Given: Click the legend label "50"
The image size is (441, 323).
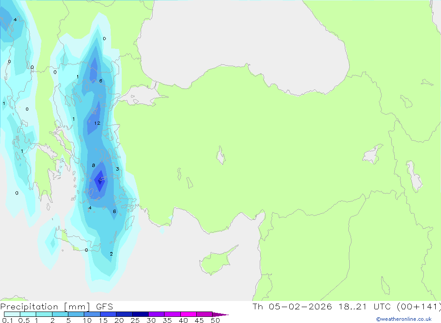Looking at the screenshot, I should [215, 320].
